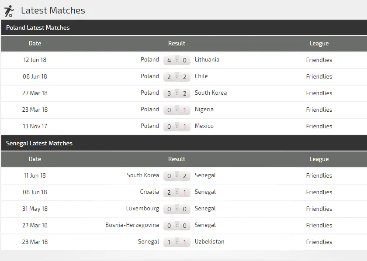Open the Luxembourg team link
The image size is (367, 261).
pyautogui.click(x=142, y=209)
